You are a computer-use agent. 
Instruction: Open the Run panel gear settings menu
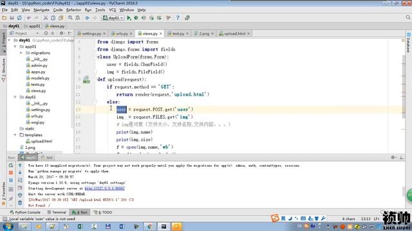pos(393,157)
